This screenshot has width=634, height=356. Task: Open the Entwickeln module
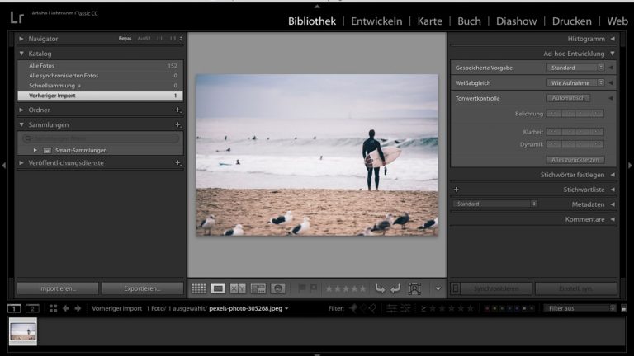tap(376, 21)
